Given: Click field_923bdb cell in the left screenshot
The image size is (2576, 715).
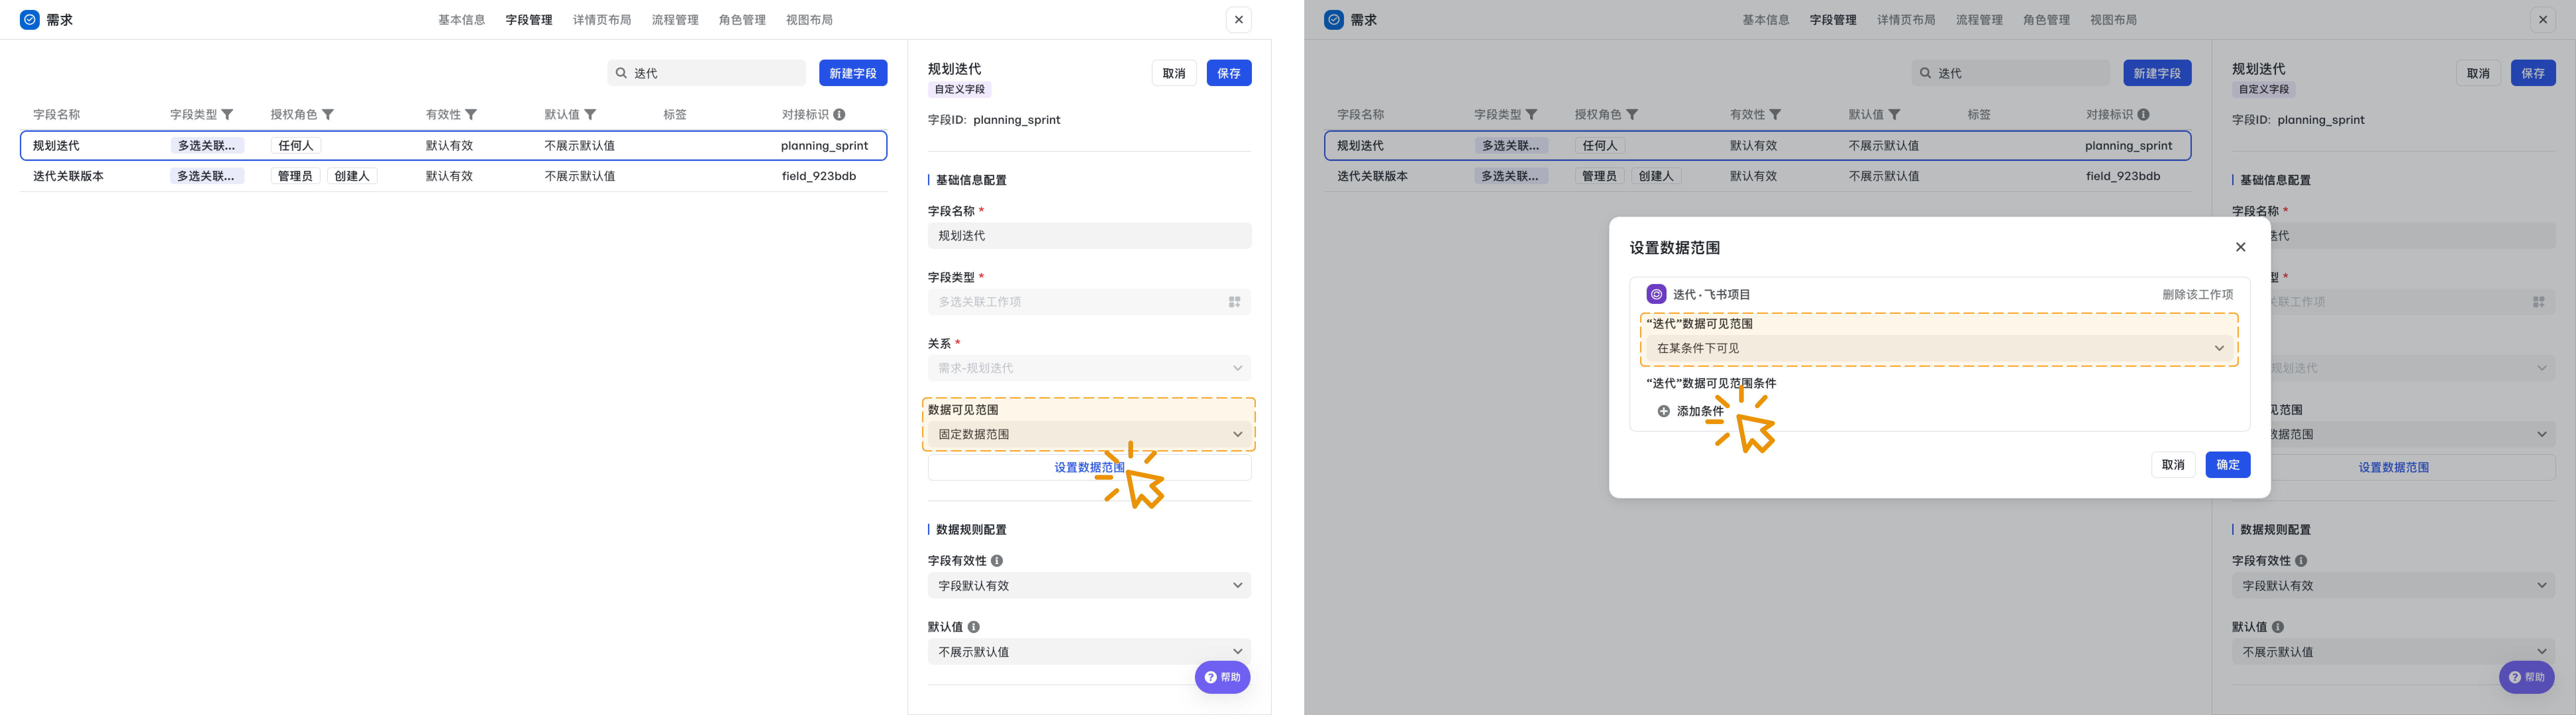Looking at the screenshot, I should pos(819,176).
